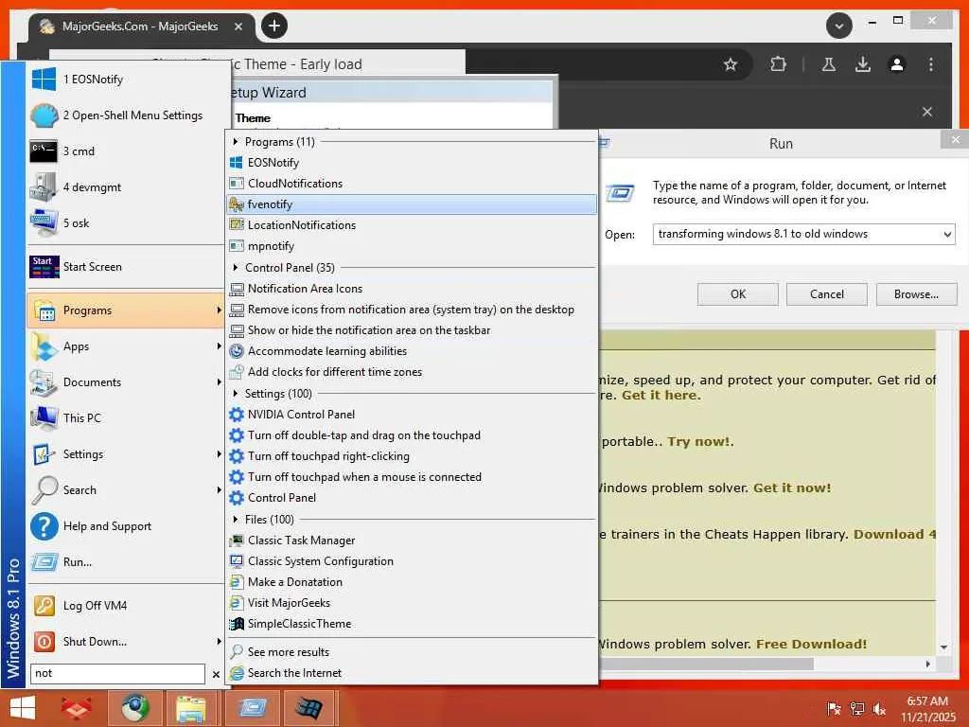Click the Run... start menu item

pyautogui.click(x=127, y=561)
